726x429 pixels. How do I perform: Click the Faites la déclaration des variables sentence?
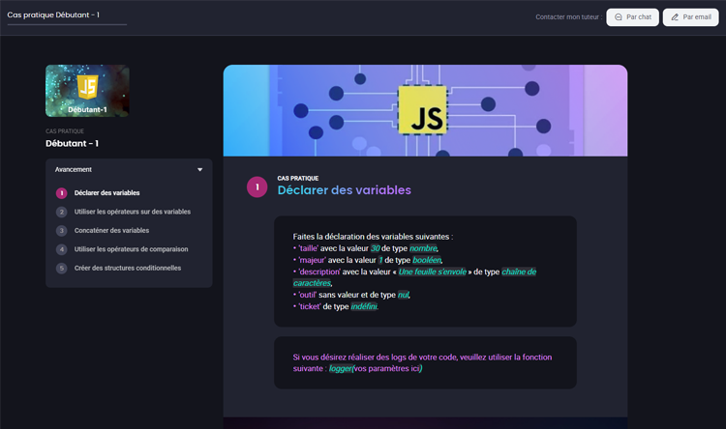(x=373, y=237)
